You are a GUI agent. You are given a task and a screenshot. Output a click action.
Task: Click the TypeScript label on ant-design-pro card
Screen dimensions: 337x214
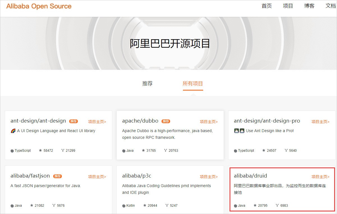(246, 151)
